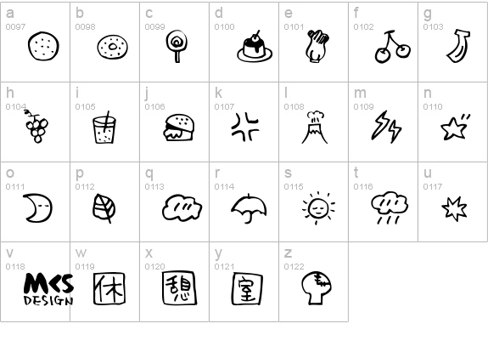Click the shooting star glyph in cell n
488x352 pixels.
pos(455,128)
